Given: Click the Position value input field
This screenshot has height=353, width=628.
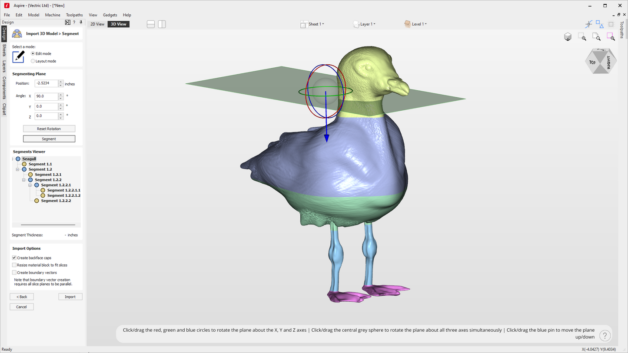Looking at the screenshot, I should tap(46, 83).
